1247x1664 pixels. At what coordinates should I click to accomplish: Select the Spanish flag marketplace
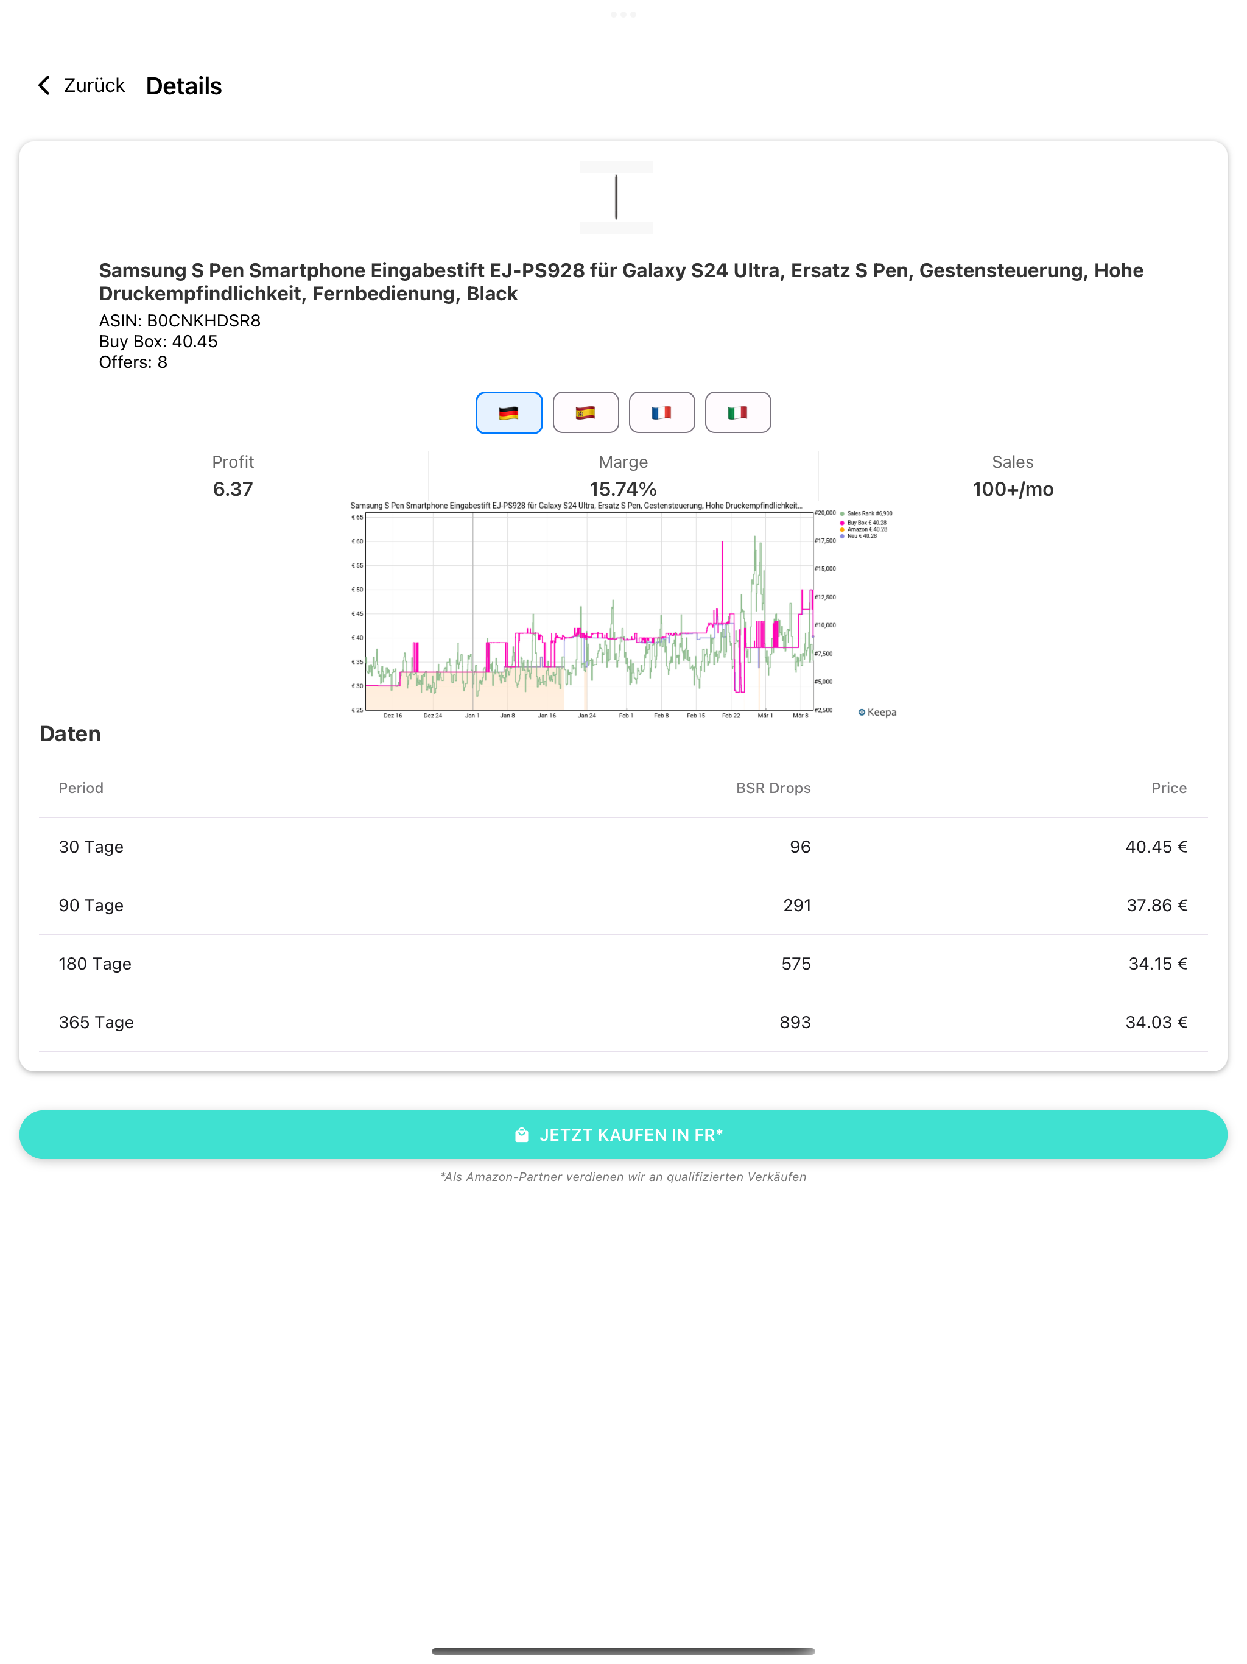[585, 412]
